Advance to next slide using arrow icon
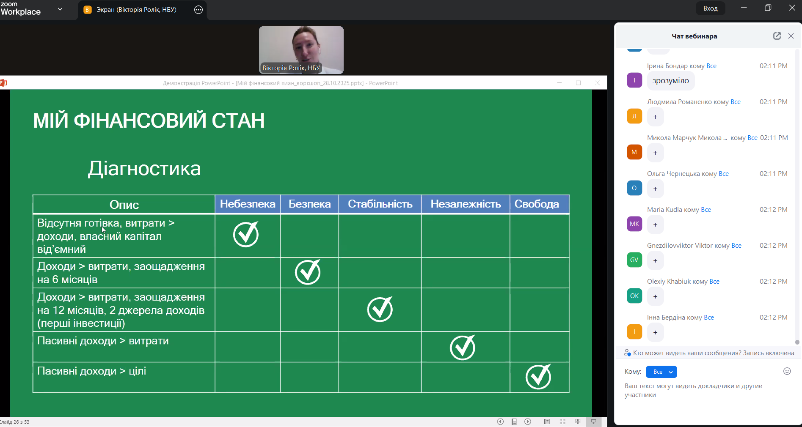 click(x=528, y=422)
